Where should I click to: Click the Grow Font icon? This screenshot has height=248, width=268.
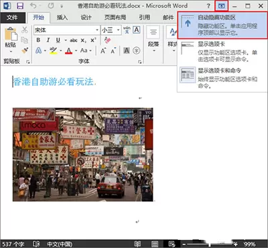pyautogui.click(x=103, y=50)
